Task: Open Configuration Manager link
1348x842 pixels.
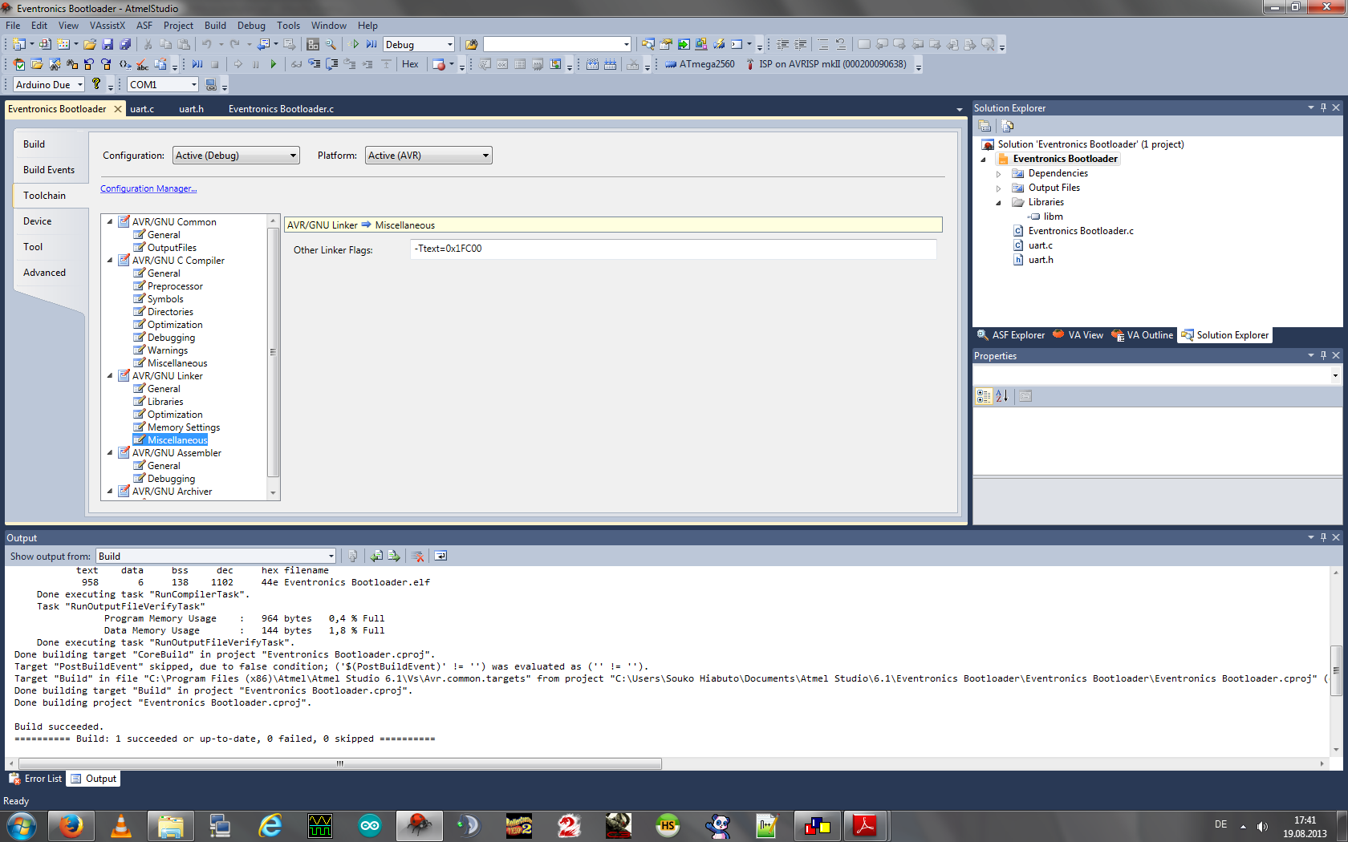Action: (x=148, y=188)
